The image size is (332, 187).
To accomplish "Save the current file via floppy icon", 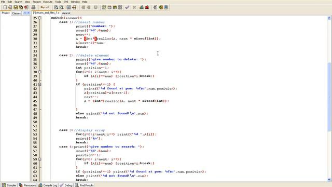I will 16,7.
